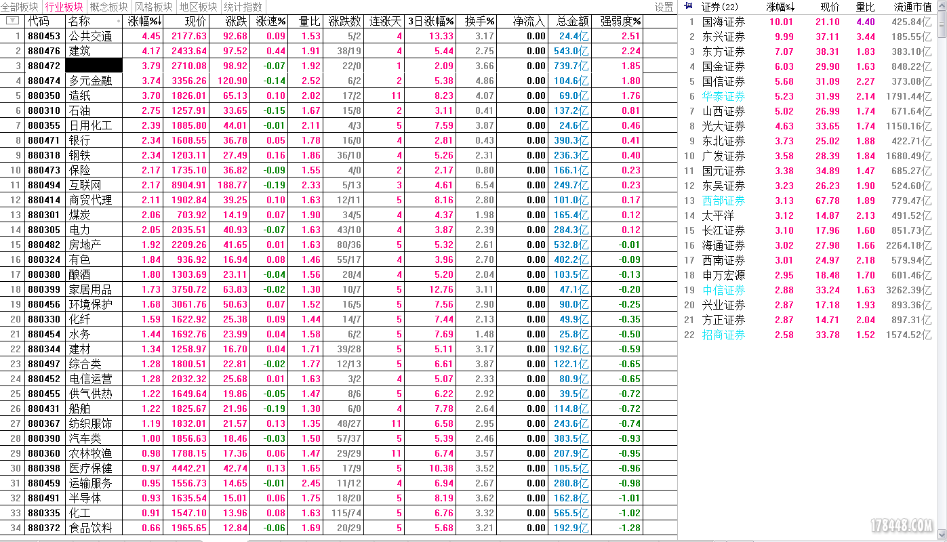Click the 酿酒 sector name

point(80,274)
